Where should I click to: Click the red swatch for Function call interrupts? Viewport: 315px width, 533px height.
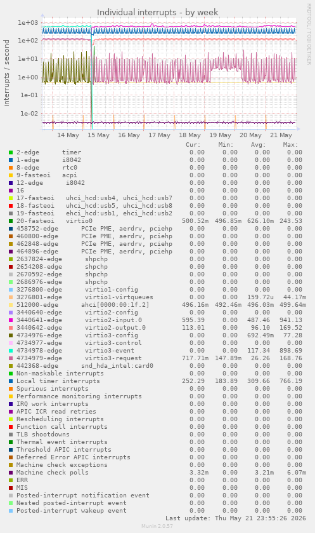(11, 427)
